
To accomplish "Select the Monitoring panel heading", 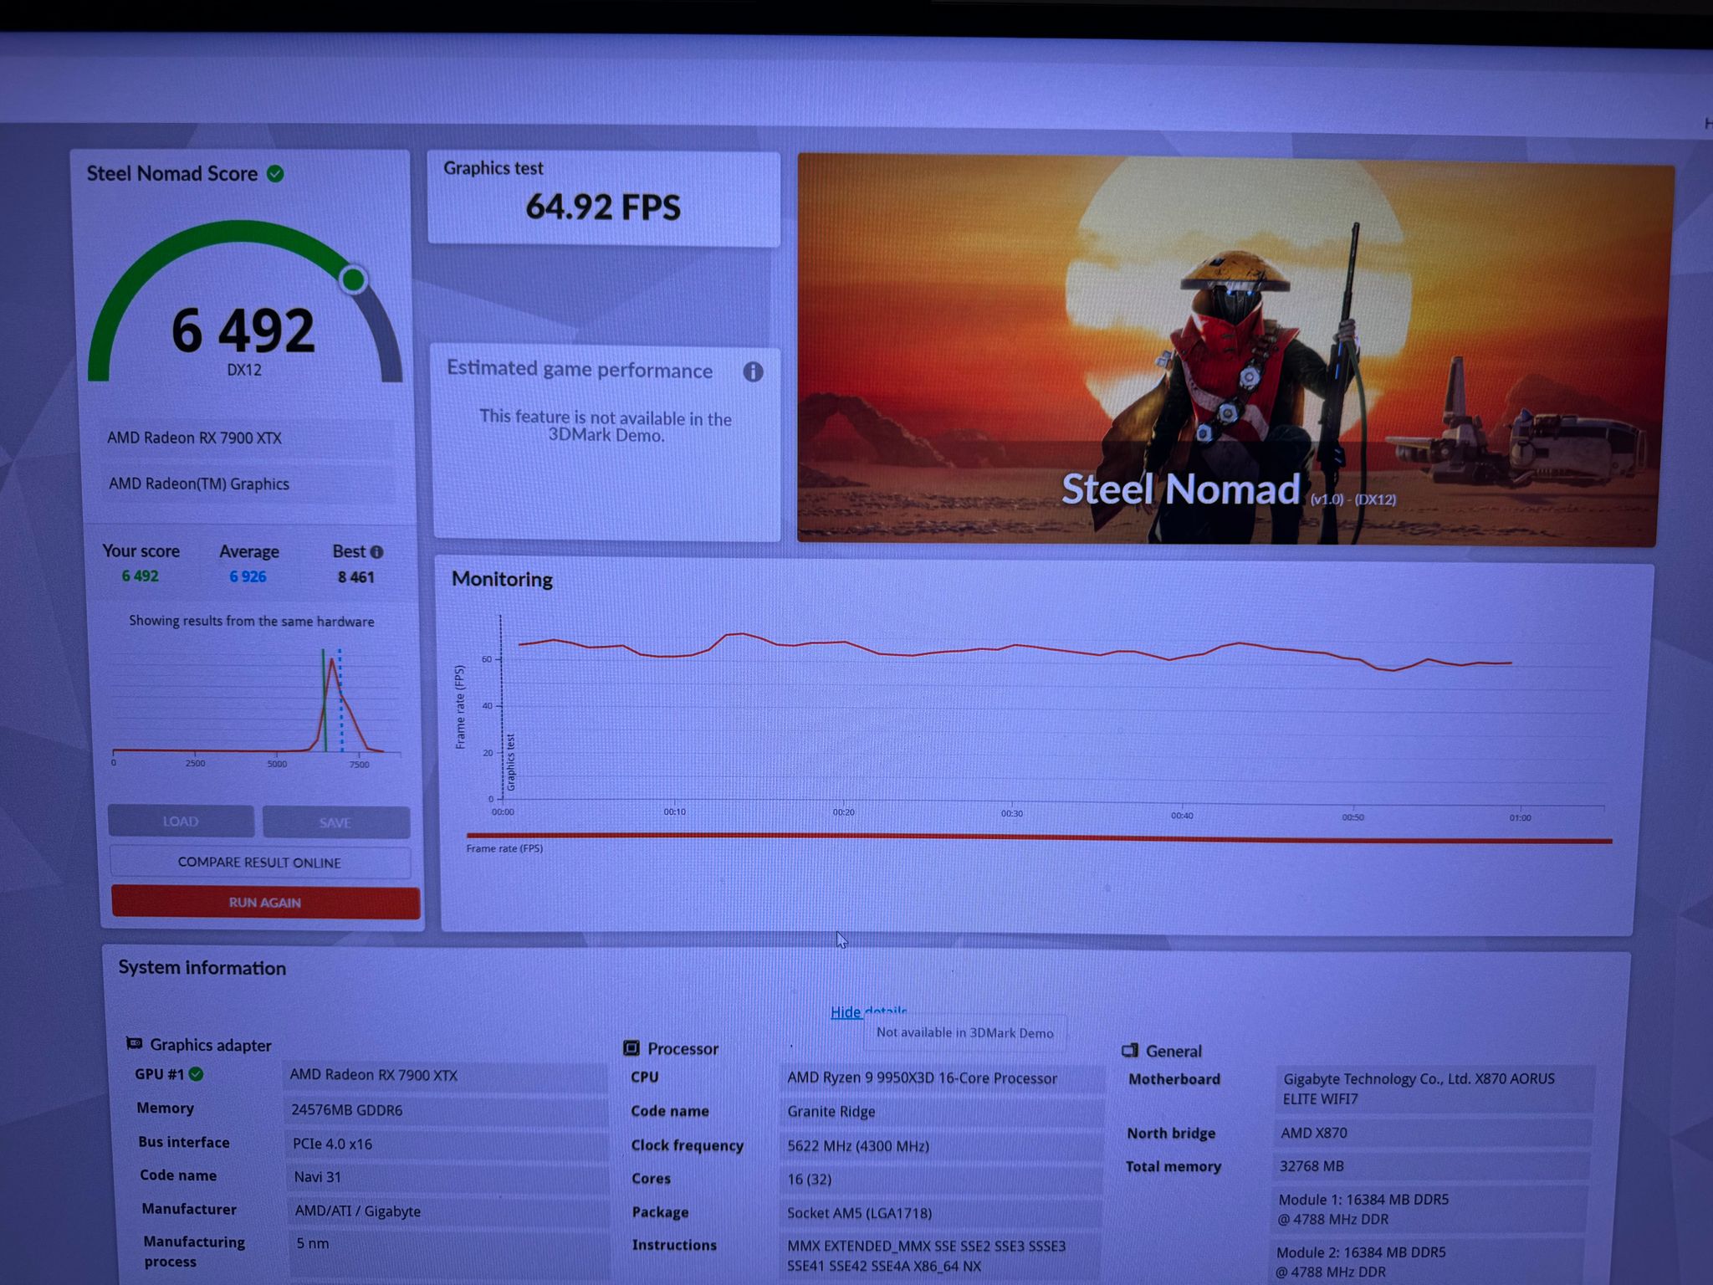I will [x=502, y=579].
